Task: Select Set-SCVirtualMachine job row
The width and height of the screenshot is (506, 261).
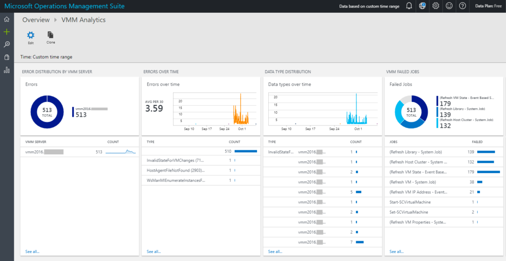Action: pos(444,212)
